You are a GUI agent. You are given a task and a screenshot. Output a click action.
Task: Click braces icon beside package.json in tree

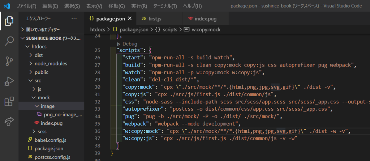pyautogui.click(x=30, y=148)
